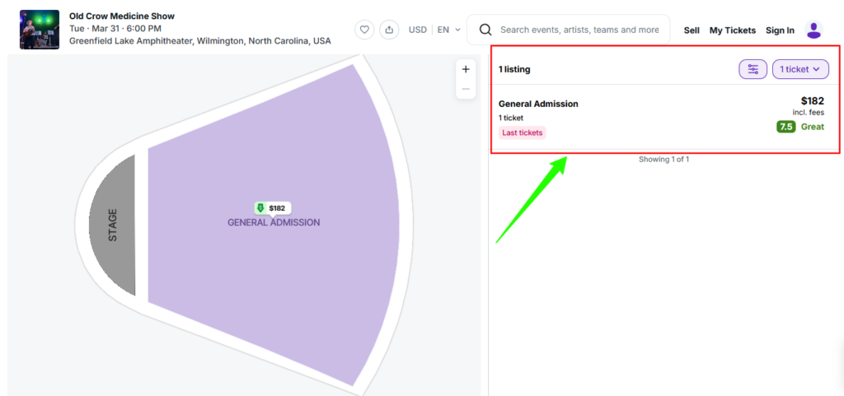The height and width of the screenshot is (396, 844).
Task: Click the search magnifier icon
Action: (x=485, y=30)
